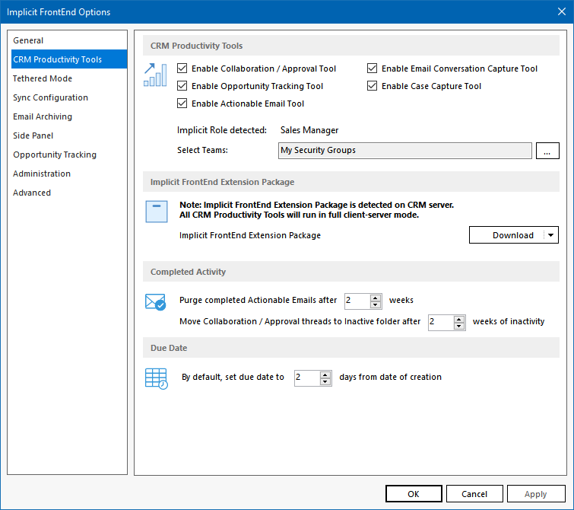Uncheck Enable Opportunity Tracking Tool
The width and height of the screenshot is (574, 510).
pyautogui.click(x=182, y=86)
